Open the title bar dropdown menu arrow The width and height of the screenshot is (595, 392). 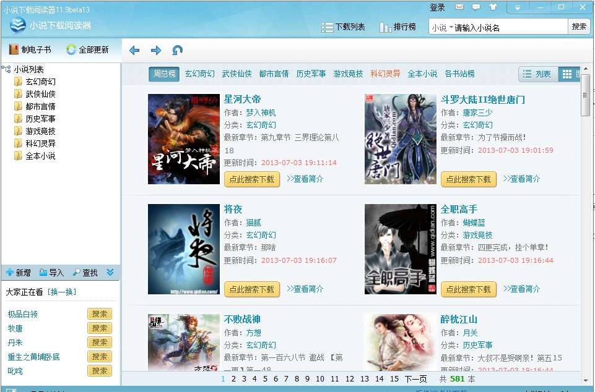[x=517, y=7]
